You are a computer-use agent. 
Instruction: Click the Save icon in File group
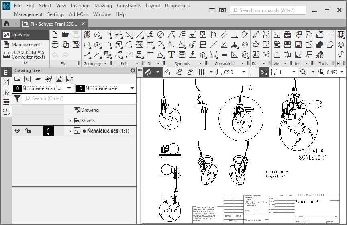click(76, 35)
